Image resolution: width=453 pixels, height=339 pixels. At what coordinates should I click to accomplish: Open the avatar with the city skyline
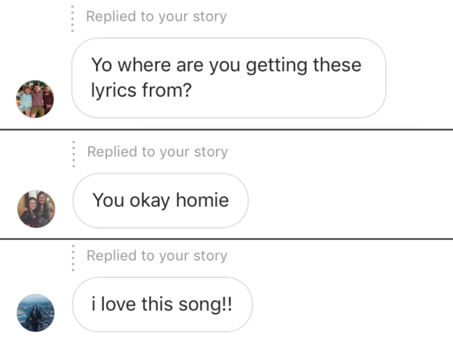[x=35, y=313]
